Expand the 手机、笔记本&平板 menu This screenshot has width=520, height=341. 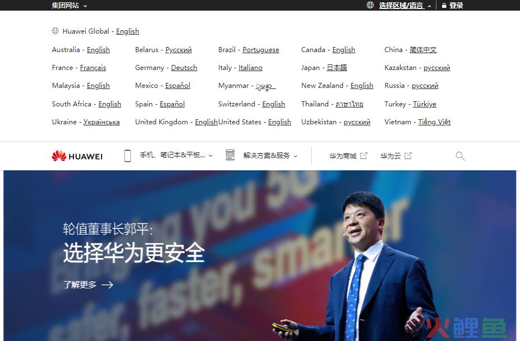[176, 155]
